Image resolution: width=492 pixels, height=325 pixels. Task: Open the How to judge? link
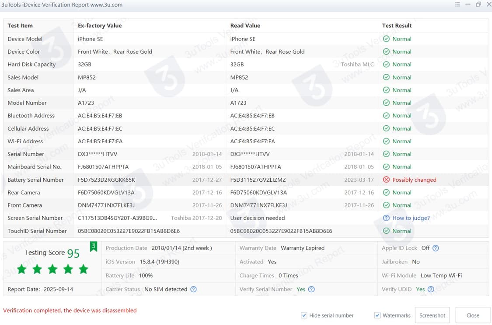[x=411, y=218]
